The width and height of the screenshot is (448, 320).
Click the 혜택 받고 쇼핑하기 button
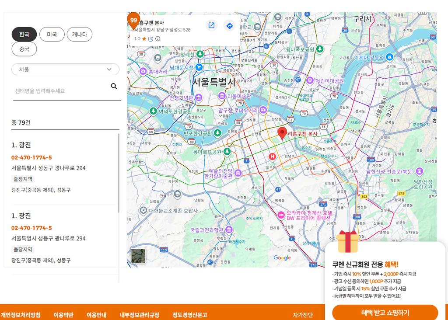(385, 312)
